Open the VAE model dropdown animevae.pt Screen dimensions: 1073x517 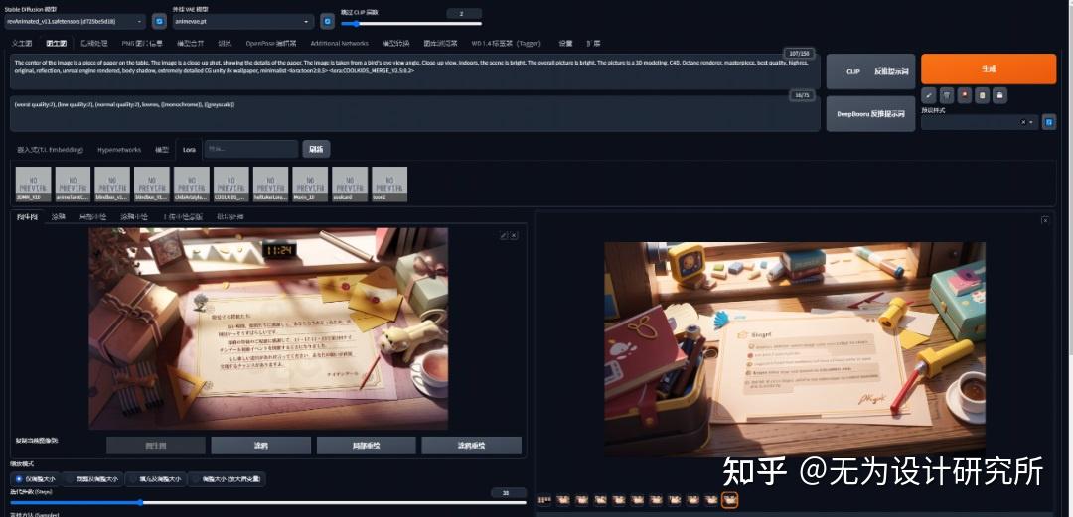tap(243, 21)
